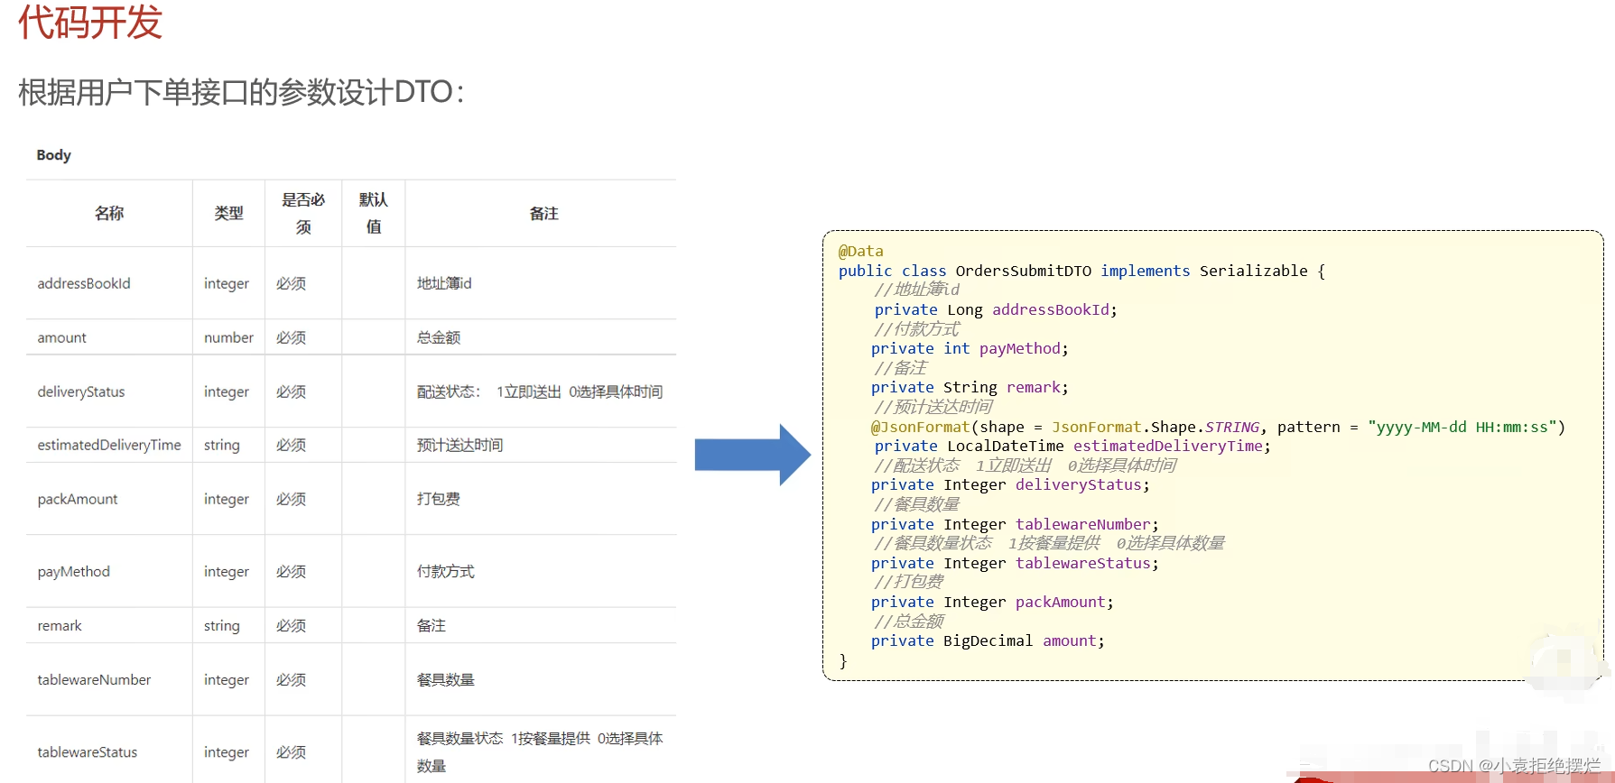The height and width of the screenshot is (783, 1615).
Task: Click '必须' in the deliveryStatus row
Action: pyautogui.click(x=291, y=391)
